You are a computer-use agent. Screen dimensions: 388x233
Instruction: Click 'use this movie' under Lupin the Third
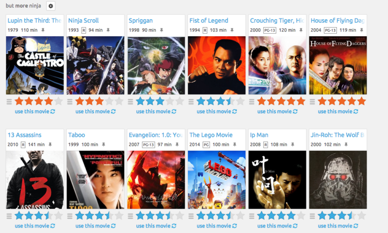pos(35,112)
